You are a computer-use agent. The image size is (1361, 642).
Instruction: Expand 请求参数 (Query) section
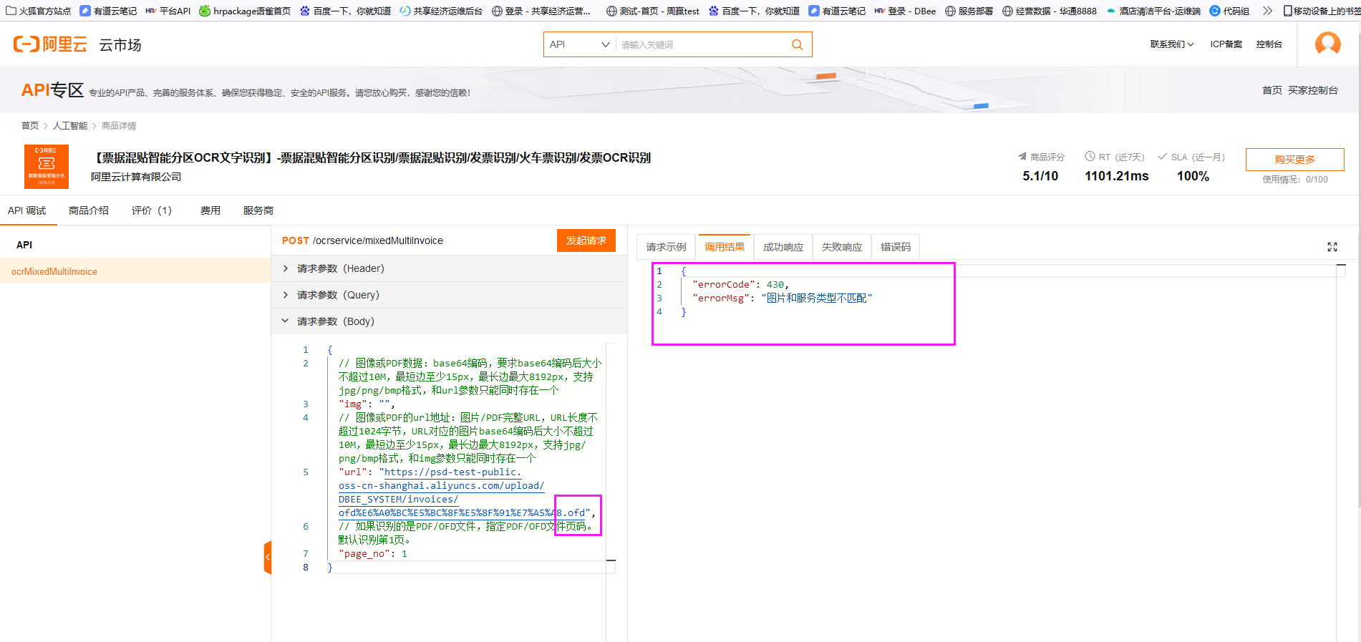coord(450,295)
